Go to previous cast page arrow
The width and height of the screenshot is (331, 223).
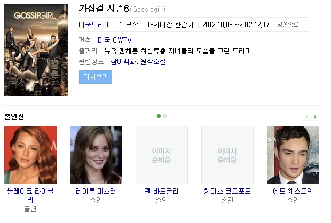[307, 117]
